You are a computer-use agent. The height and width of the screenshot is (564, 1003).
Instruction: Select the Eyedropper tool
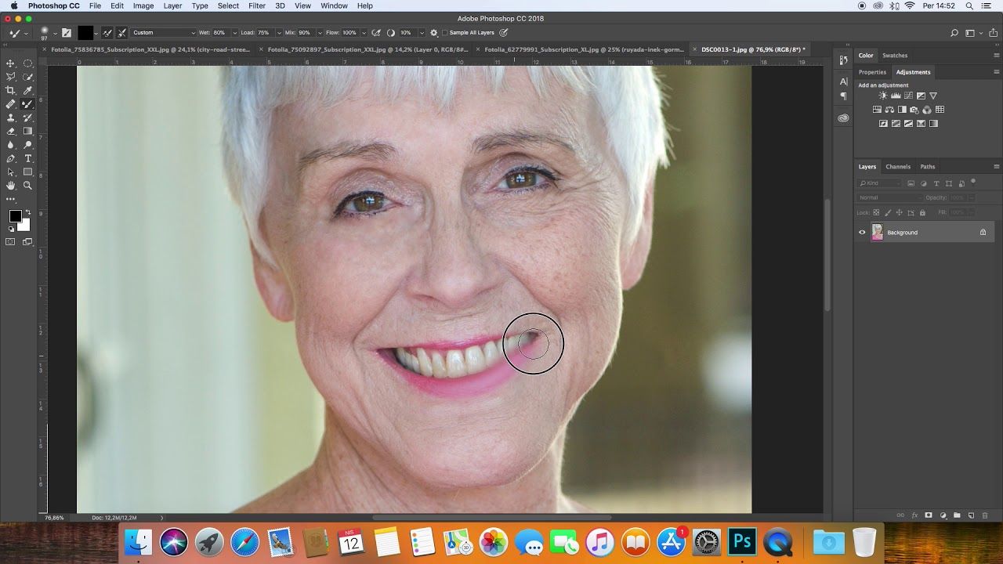pos(28,90)
